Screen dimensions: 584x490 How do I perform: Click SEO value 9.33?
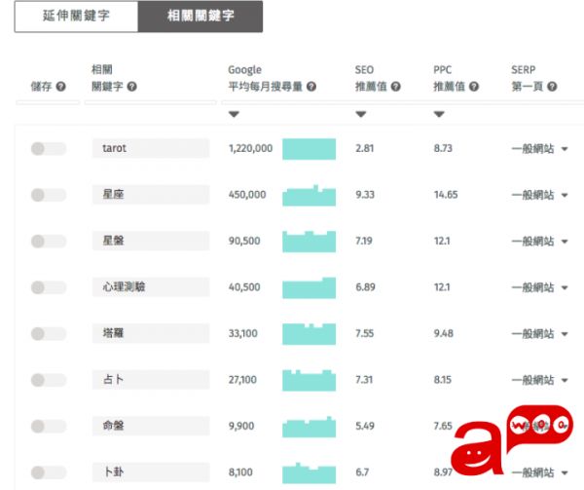click(365, 195)
